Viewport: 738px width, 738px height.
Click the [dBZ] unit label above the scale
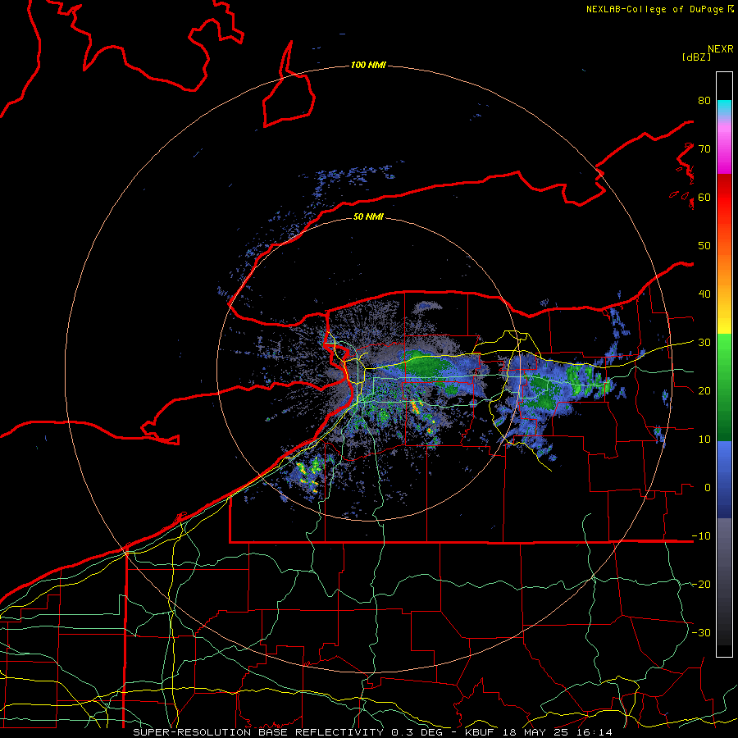point(696,57)
